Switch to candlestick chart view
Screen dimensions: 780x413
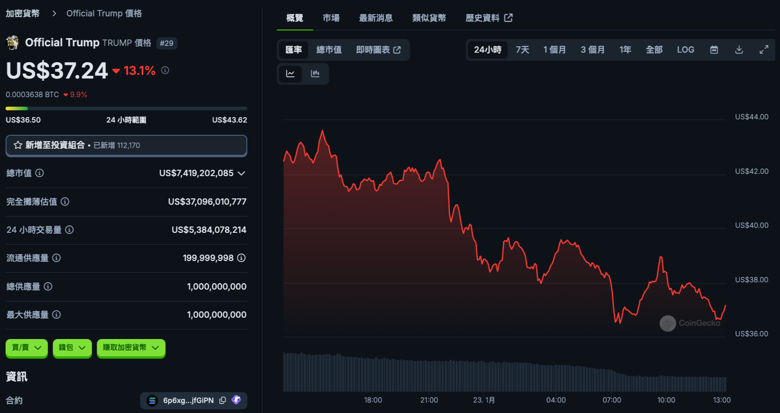(x=315, y=74)
